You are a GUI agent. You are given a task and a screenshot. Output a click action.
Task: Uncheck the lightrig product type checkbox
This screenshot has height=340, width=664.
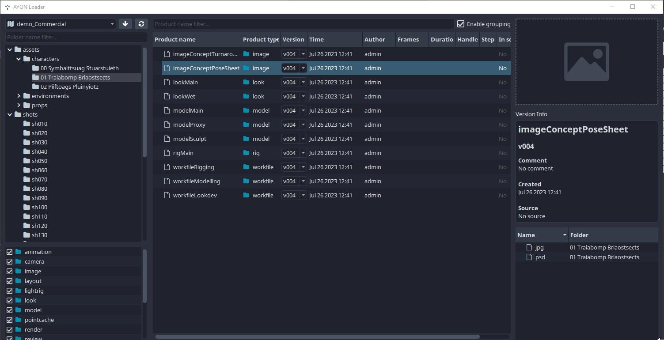tap(9, 291)
